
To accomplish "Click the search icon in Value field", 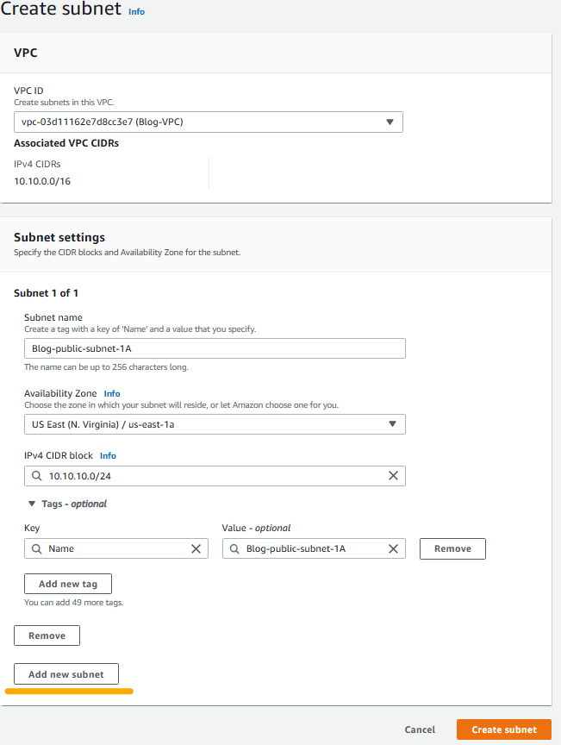I will coord(234,548).
